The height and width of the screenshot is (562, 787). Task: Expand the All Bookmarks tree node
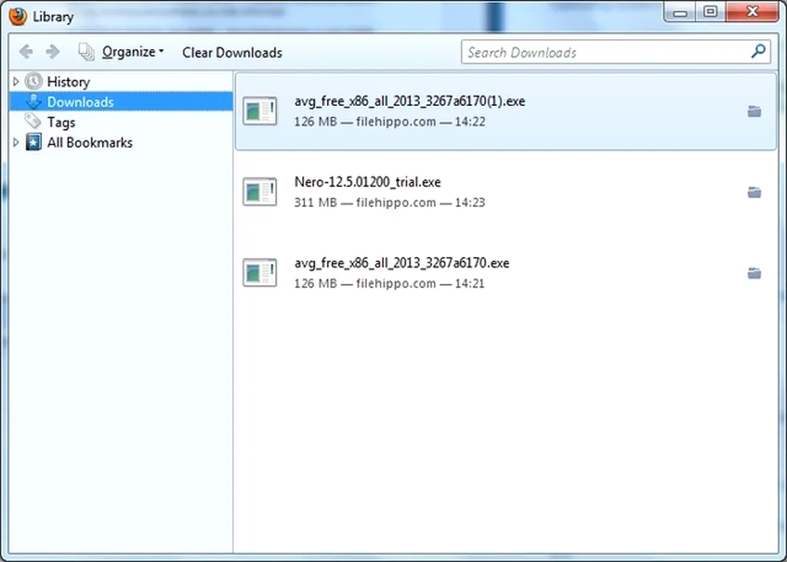pyautogui.click(x=16, y=143)
